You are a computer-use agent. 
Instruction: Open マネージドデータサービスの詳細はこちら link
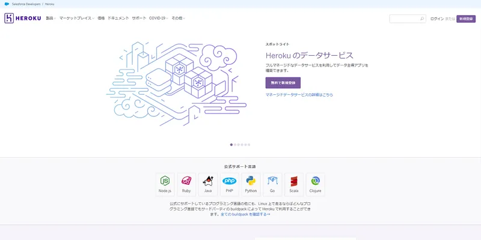(299, 95)
